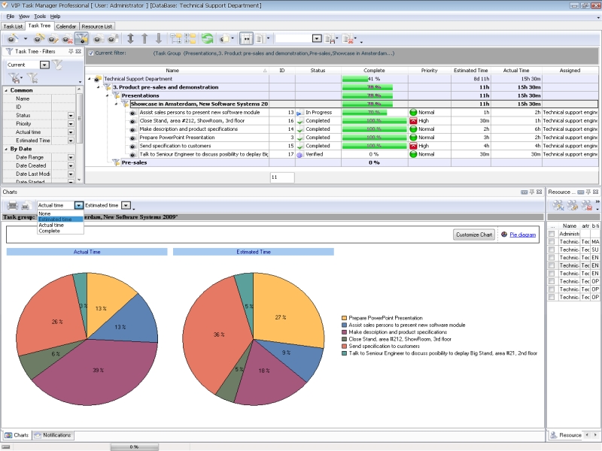
Task: Switch to the Task List tab
Action: click(x=13, y=26)
